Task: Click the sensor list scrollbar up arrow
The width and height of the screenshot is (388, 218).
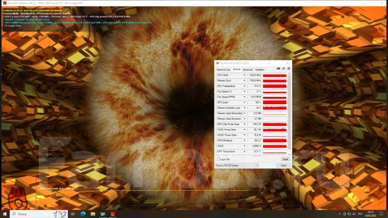Action: pyautogui.click(x=289, y=74)
